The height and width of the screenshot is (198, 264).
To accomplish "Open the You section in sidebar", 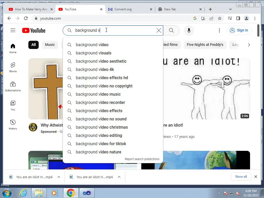I will click(x=13, y=105).
